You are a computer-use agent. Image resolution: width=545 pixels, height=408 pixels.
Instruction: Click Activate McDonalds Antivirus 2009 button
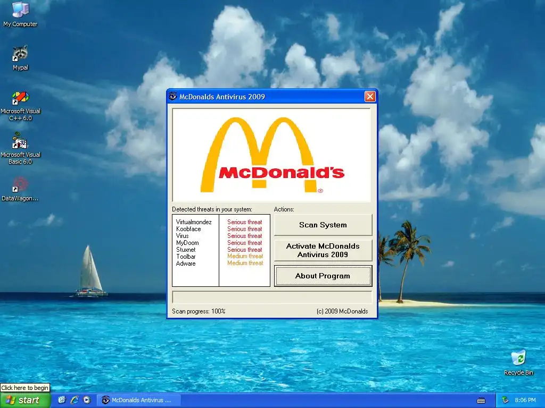point(323,250)
